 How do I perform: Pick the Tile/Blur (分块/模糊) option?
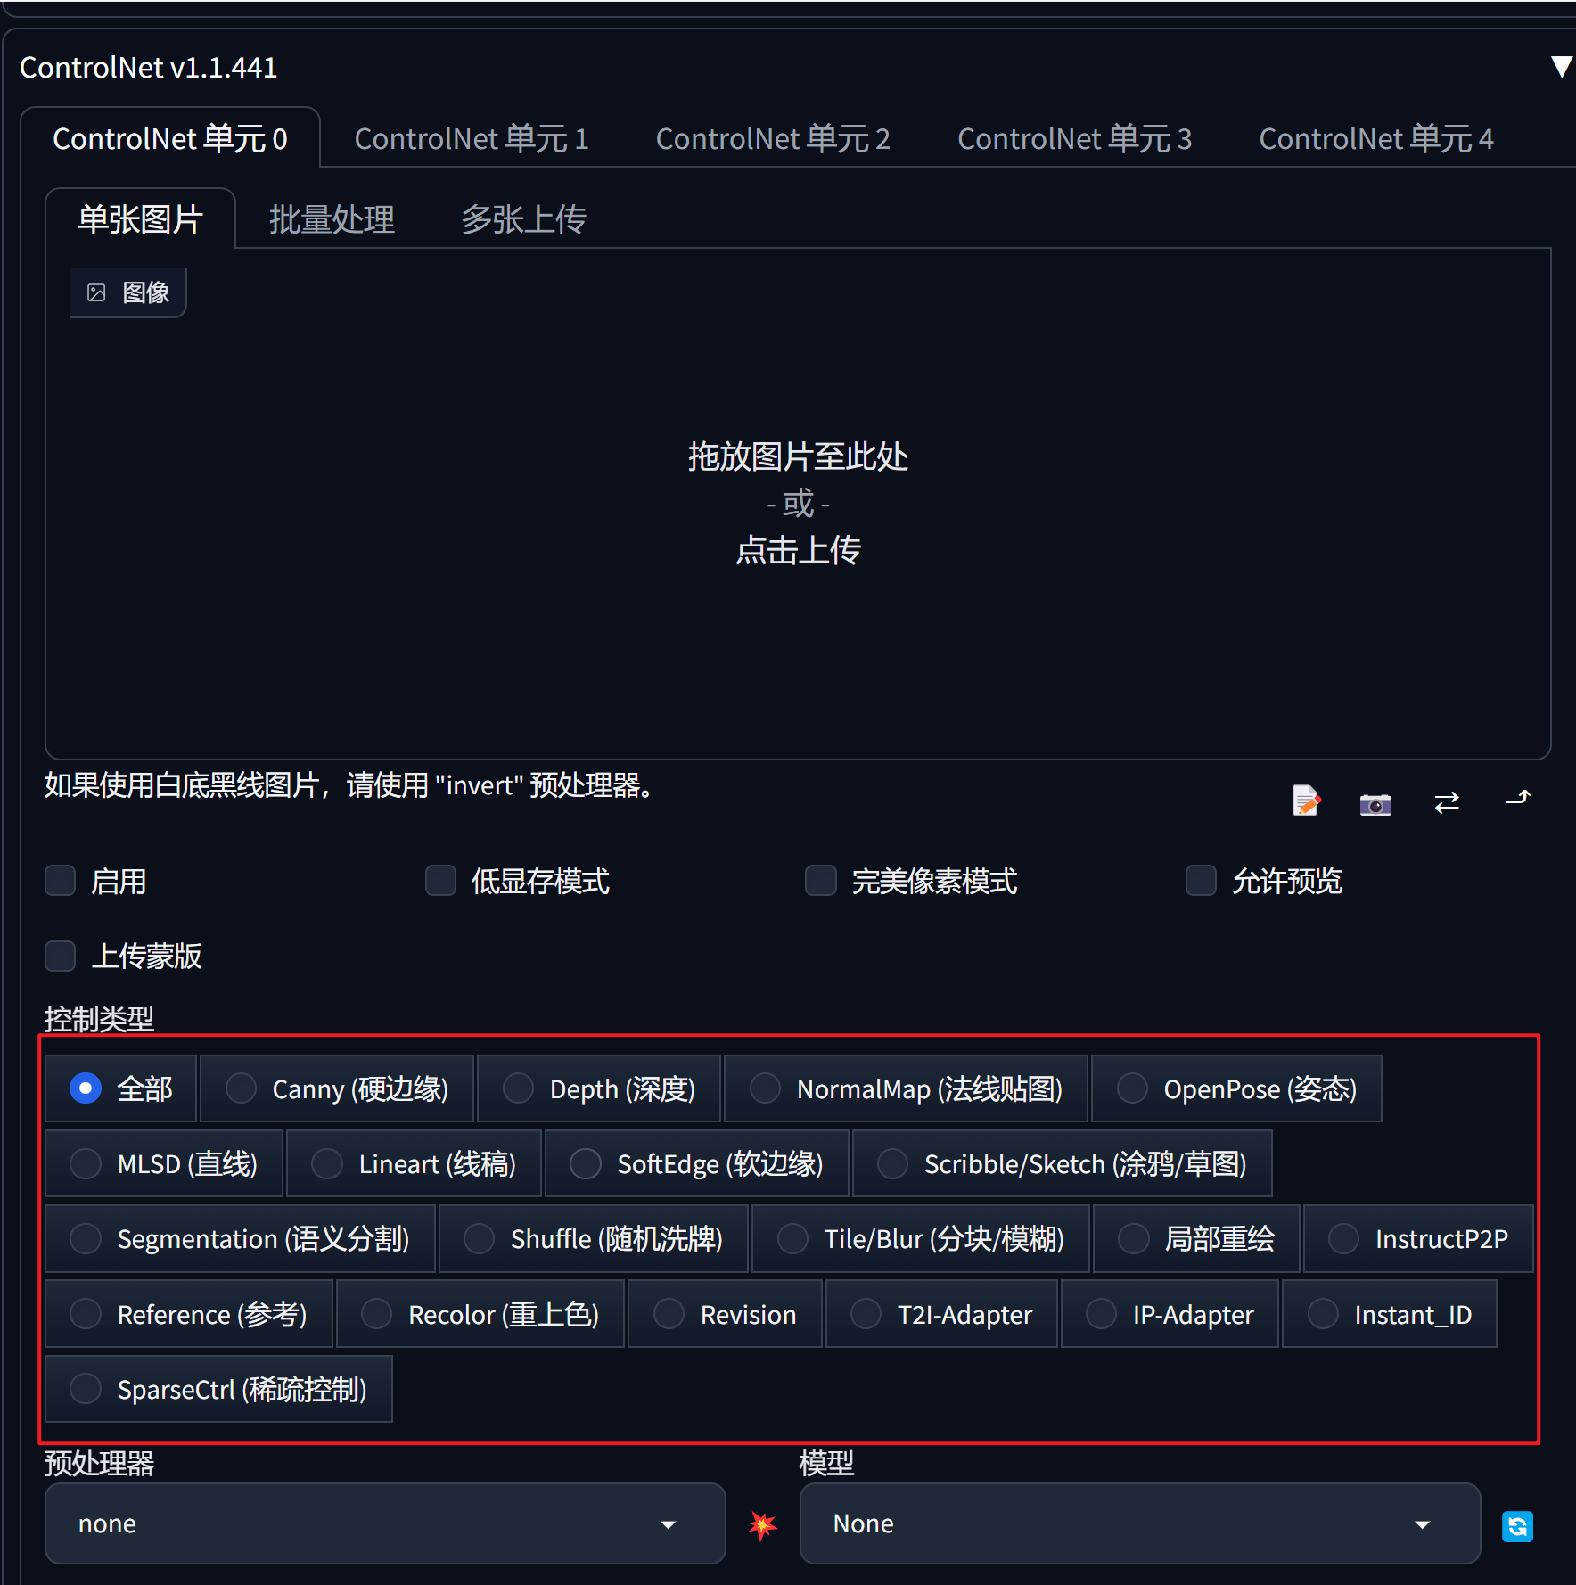click(921, 1238)
